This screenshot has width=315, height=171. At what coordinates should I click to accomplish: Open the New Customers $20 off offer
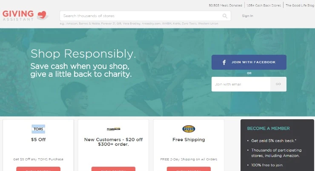pyautogui.click(x=113, y=142)
